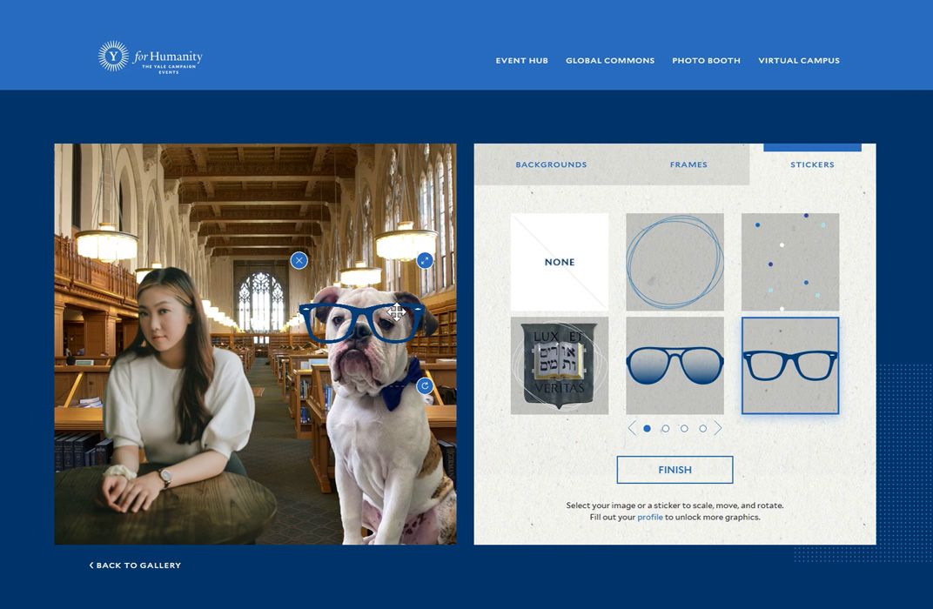Remove the glasses sticker with the X handle

pyautogui.click(x=299, y=260)
